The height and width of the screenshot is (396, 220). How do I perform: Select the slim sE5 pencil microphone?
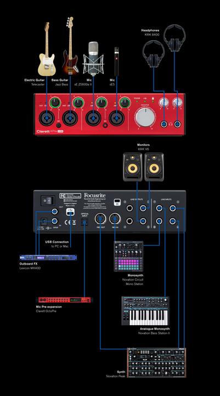[116, 61]
